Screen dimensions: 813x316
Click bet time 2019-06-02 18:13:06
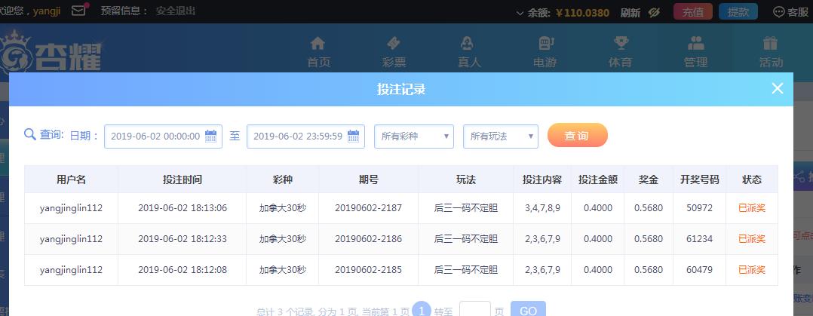[x=183, y=208]
